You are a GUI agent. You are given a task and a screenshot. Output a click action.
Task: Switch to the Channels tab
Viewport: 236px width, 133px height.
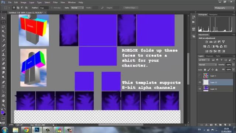point(209,56)
